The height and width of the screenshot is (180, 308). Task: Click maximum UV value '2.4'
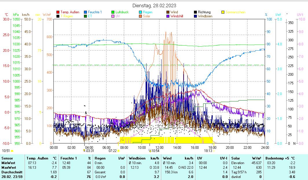[x=225, y=168]
